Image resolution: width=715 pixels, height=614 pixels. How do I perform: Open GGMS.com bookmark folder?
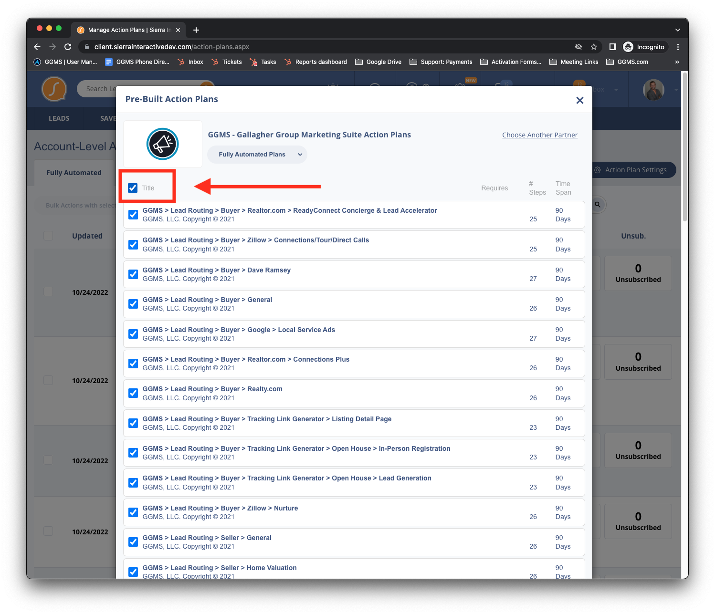[x=627, y=62]
